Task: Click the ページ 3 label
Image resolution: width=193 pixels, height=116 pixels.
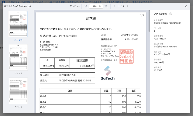Action: [x=18, y=107]
